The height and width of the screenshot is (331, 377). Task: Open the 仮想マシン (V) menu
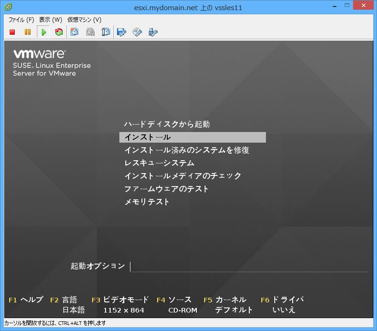84,20
